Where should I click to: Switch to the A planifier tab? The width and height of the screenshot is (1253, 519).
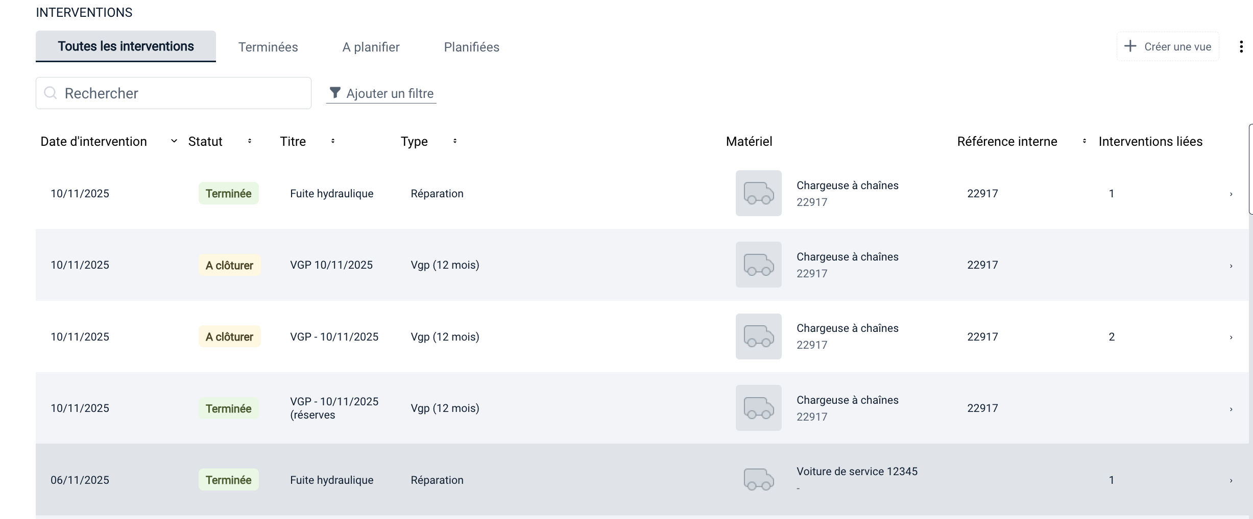tap(371, 47)
